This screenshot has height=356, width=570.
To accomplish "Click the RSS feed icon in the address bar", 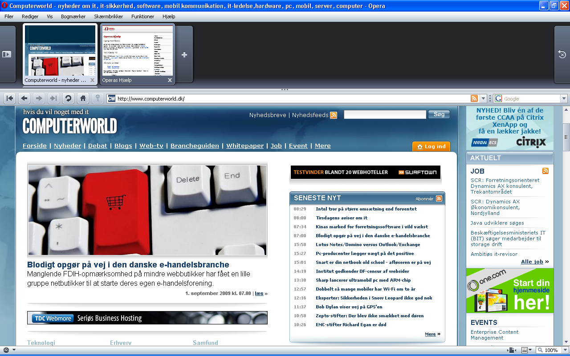I will click(x=474, y=99).
